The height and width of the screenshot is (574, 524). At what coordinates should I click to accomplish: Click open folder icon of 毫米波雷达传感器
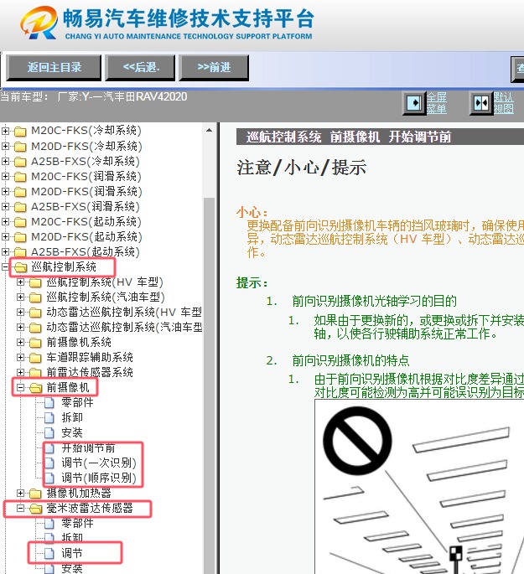[x=35, y=509]
